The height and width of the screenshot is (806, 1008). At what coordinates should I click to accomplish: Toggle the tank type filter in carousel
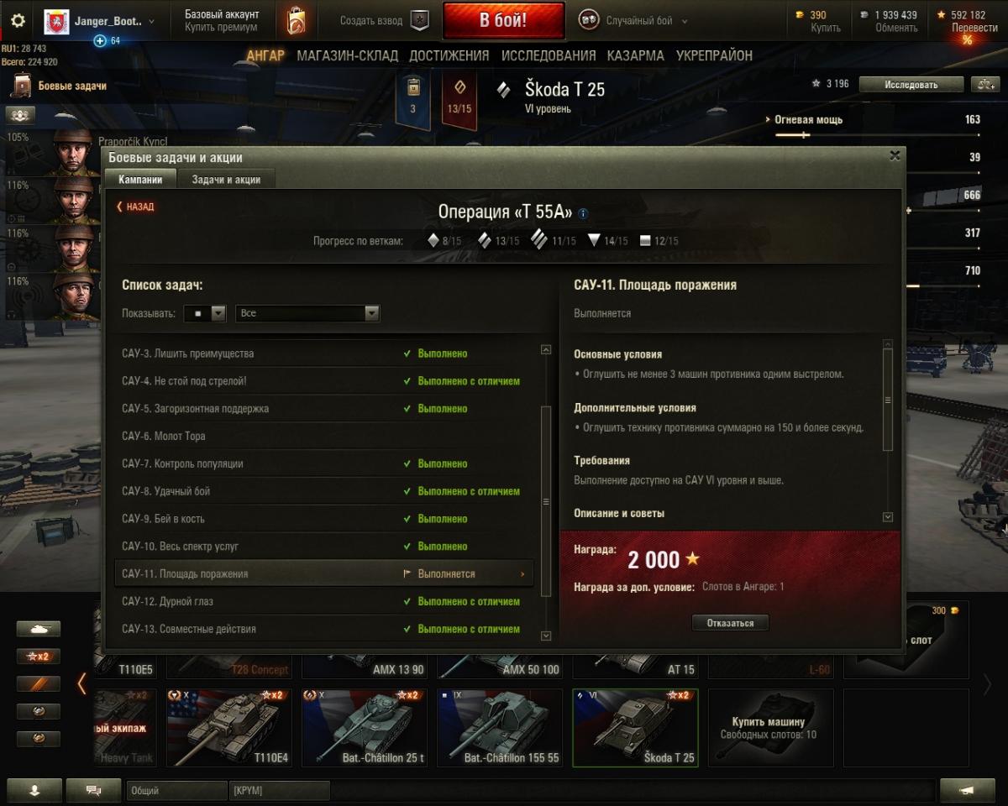(x=39, y=629)
